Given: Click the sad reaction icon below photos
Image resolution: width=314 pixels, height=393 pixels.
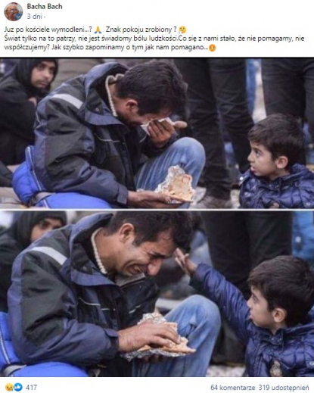Looking at the screenshot, I should [x=9, y=387].
